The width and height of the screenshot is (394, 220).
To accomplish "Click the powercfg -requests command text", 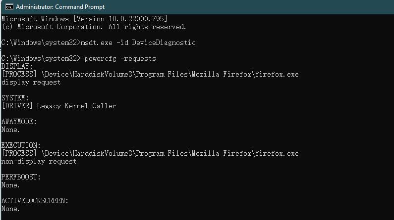I will point(120,59).
